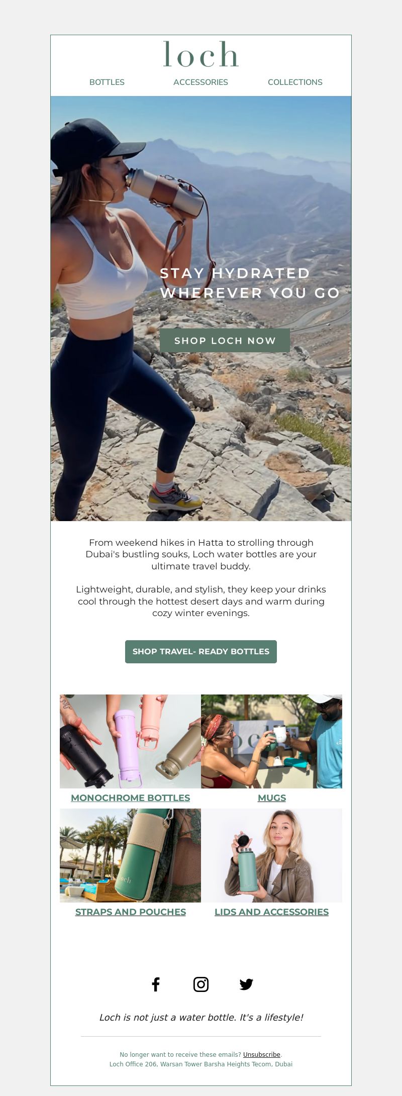Open the Lids and Accessories link

pos(272,912)
